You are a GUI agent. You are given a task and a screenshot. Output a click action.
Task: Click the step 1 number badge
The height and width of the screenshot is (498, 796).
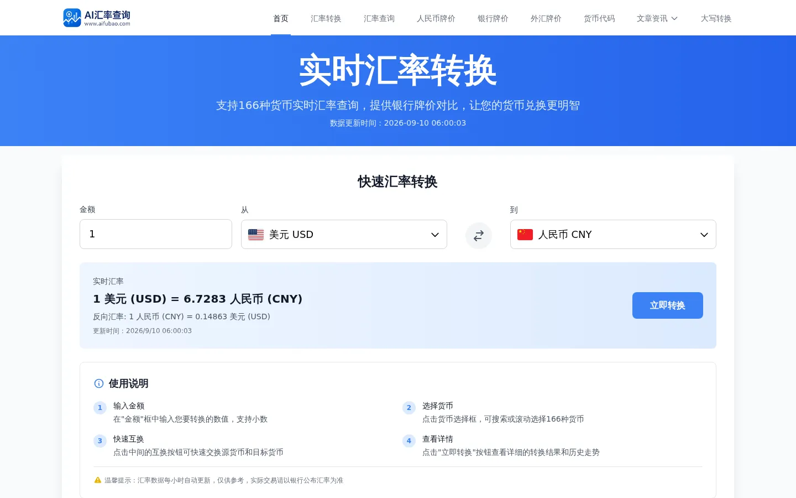pos(100,408)
